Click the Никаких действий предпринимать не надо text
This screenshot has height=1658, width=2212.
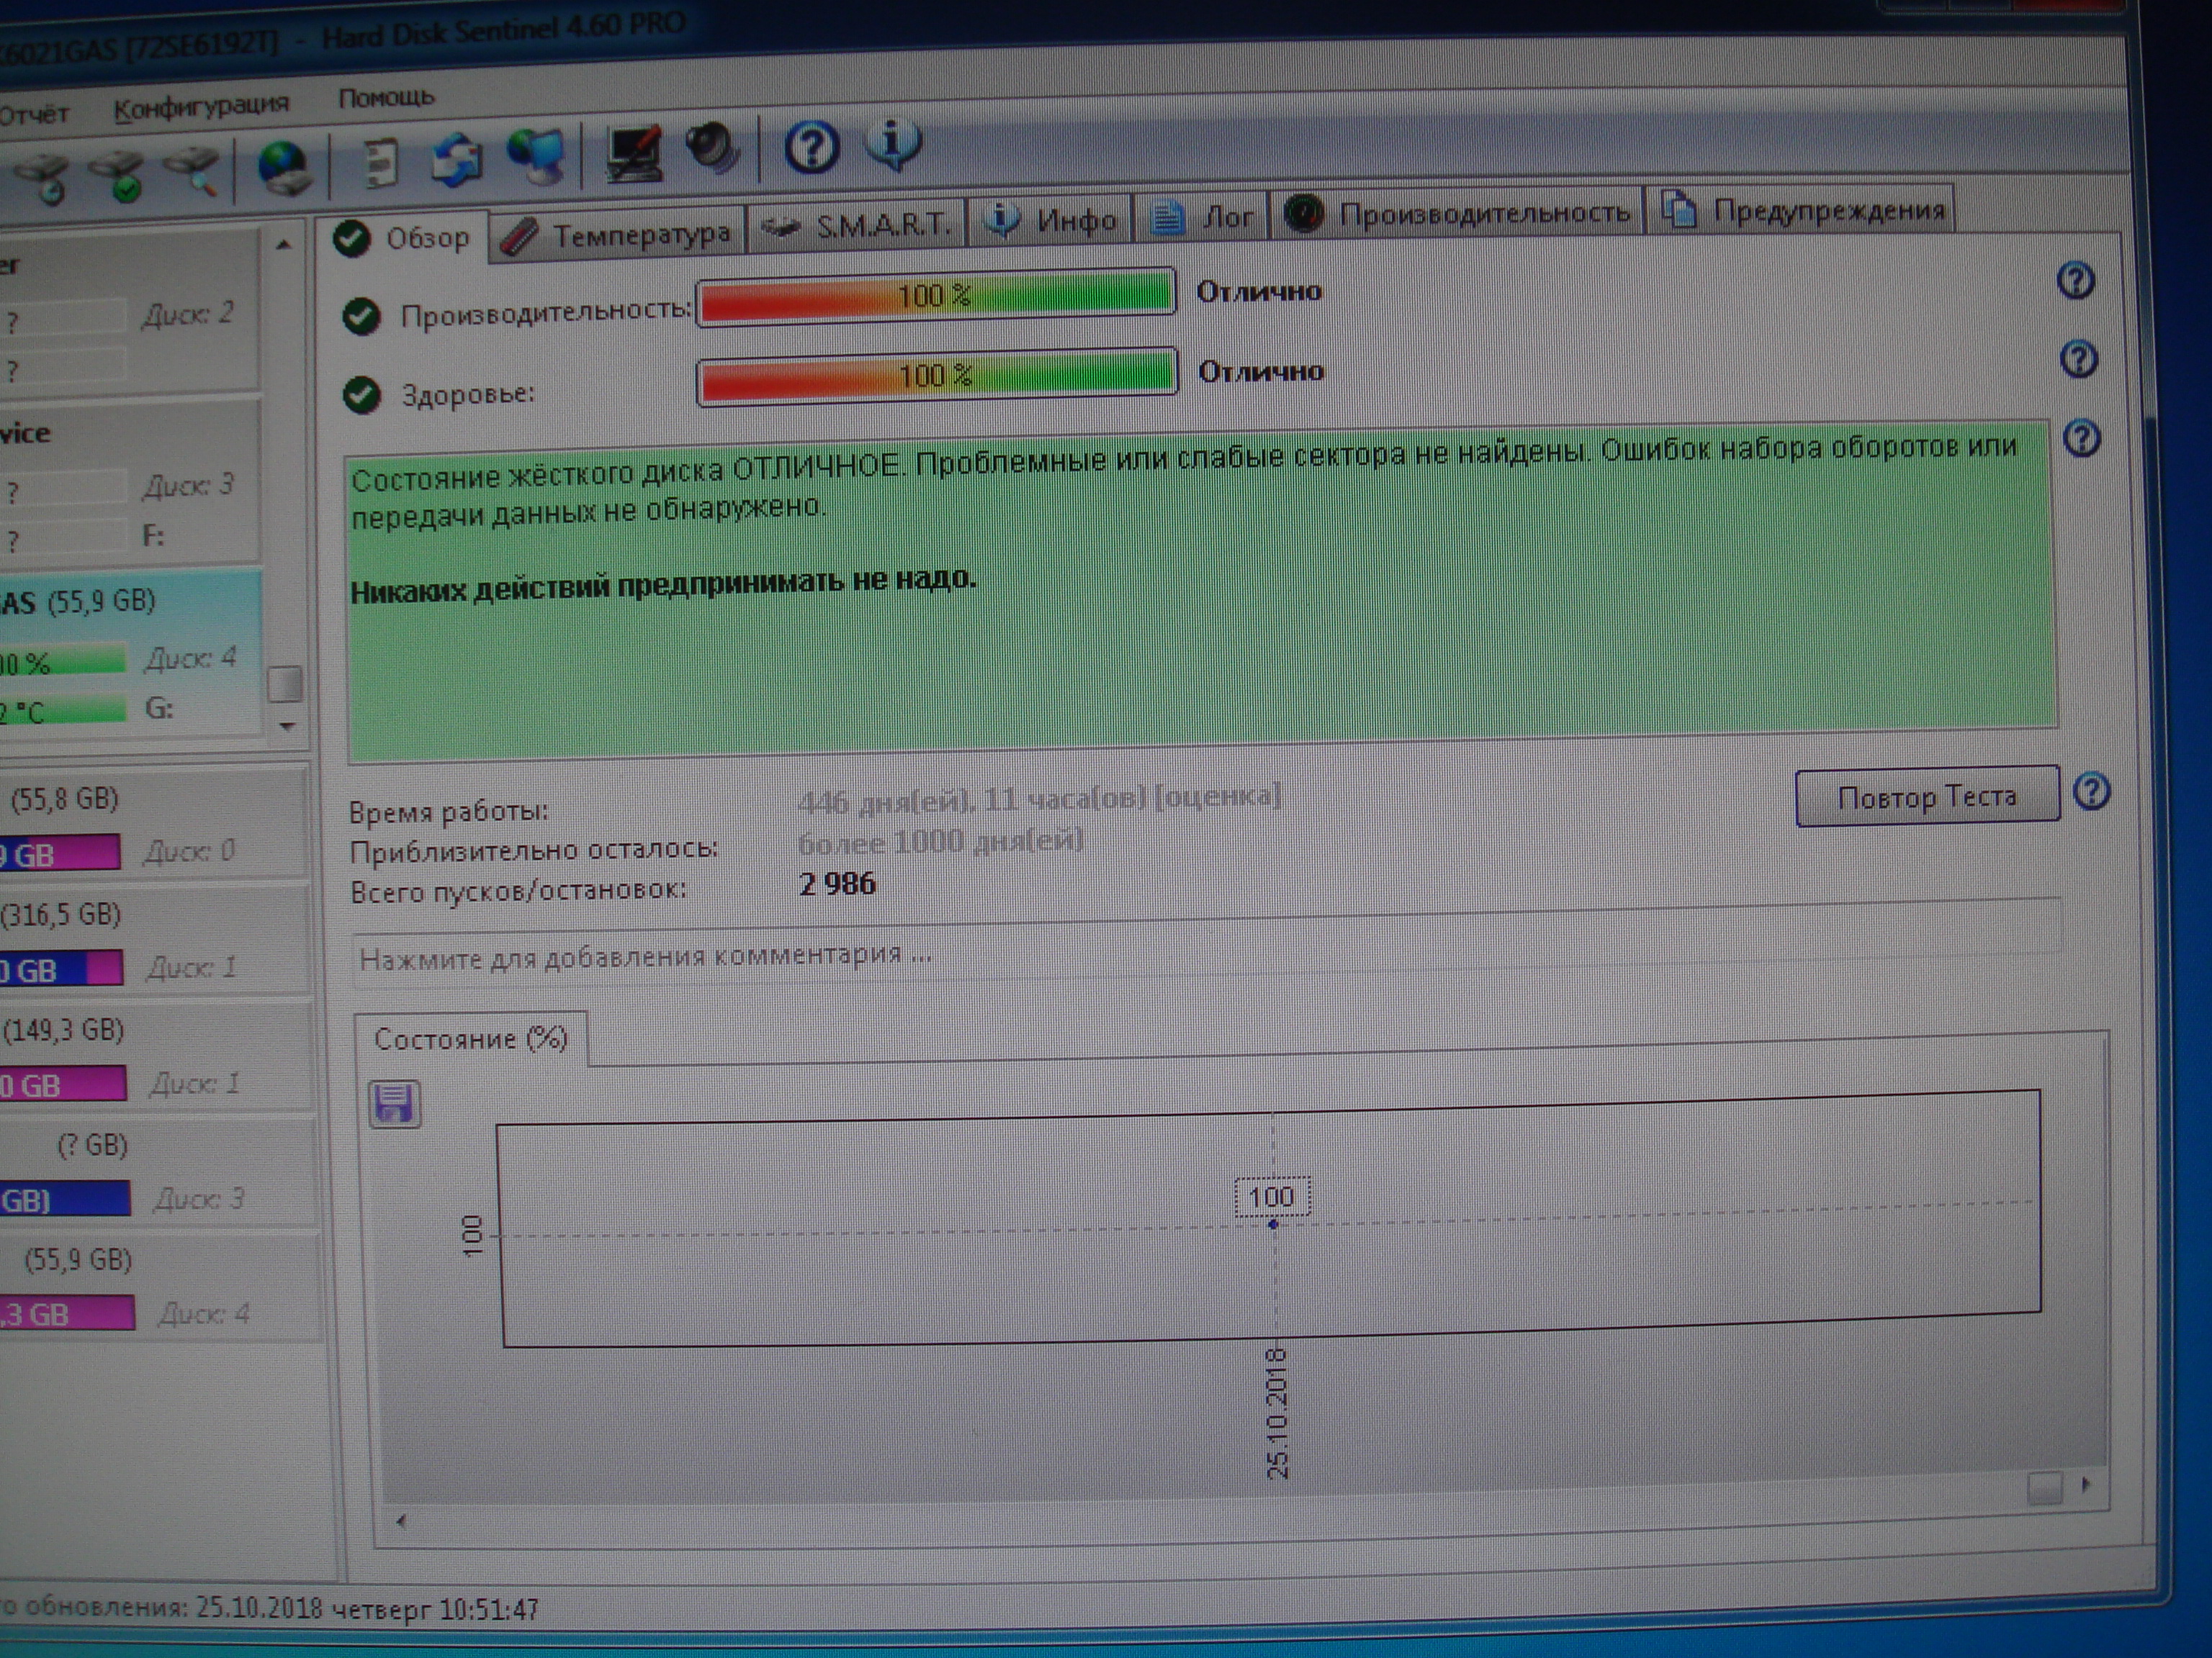click(x=663, y=584)
